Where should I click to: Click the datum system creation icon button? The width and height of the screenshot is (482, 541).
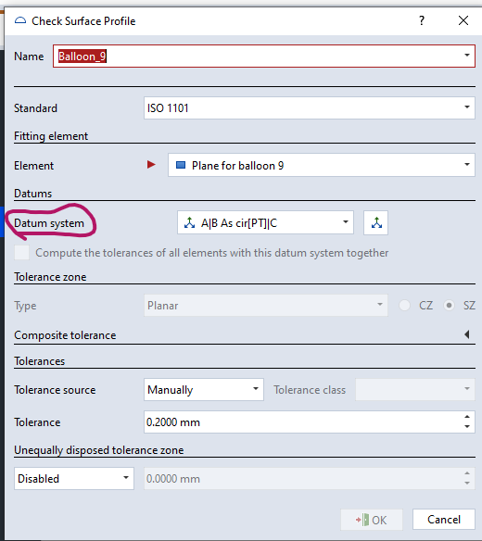(x=376, y=223)
